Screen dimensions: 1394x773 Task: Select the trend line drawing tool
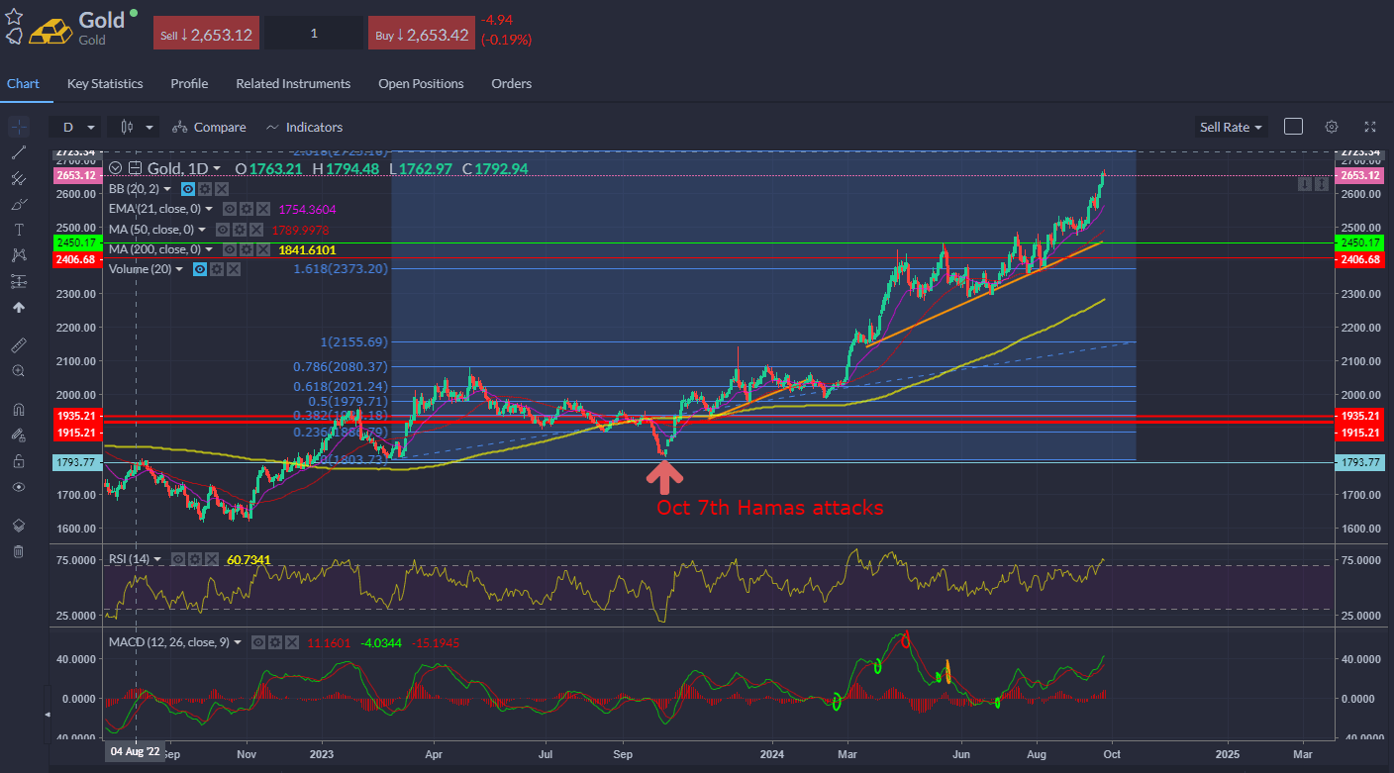click(18, 152)
